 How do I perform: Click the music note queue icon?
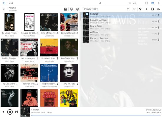click(x=140, y=9)
